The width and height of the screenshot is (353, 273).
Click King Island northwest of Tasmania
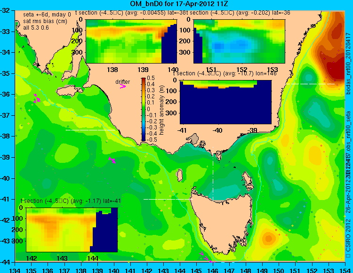tap(179, 175)
